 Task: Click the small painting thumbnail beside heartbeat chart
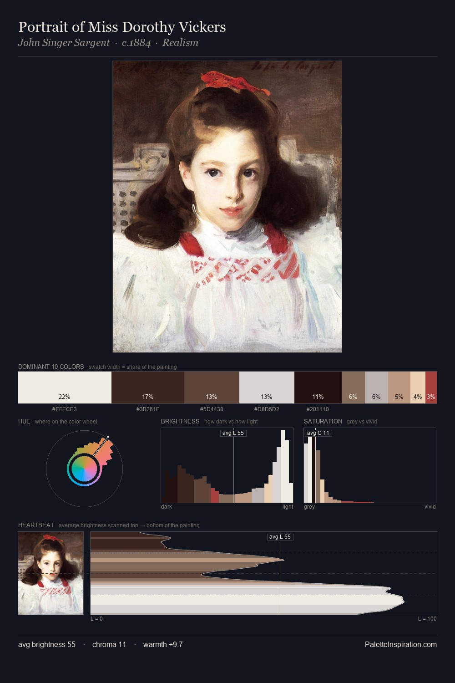click(51, 573)
